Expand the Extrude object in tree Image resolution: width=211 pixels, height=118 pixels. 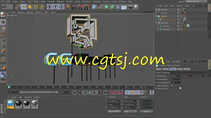(156, 16)
